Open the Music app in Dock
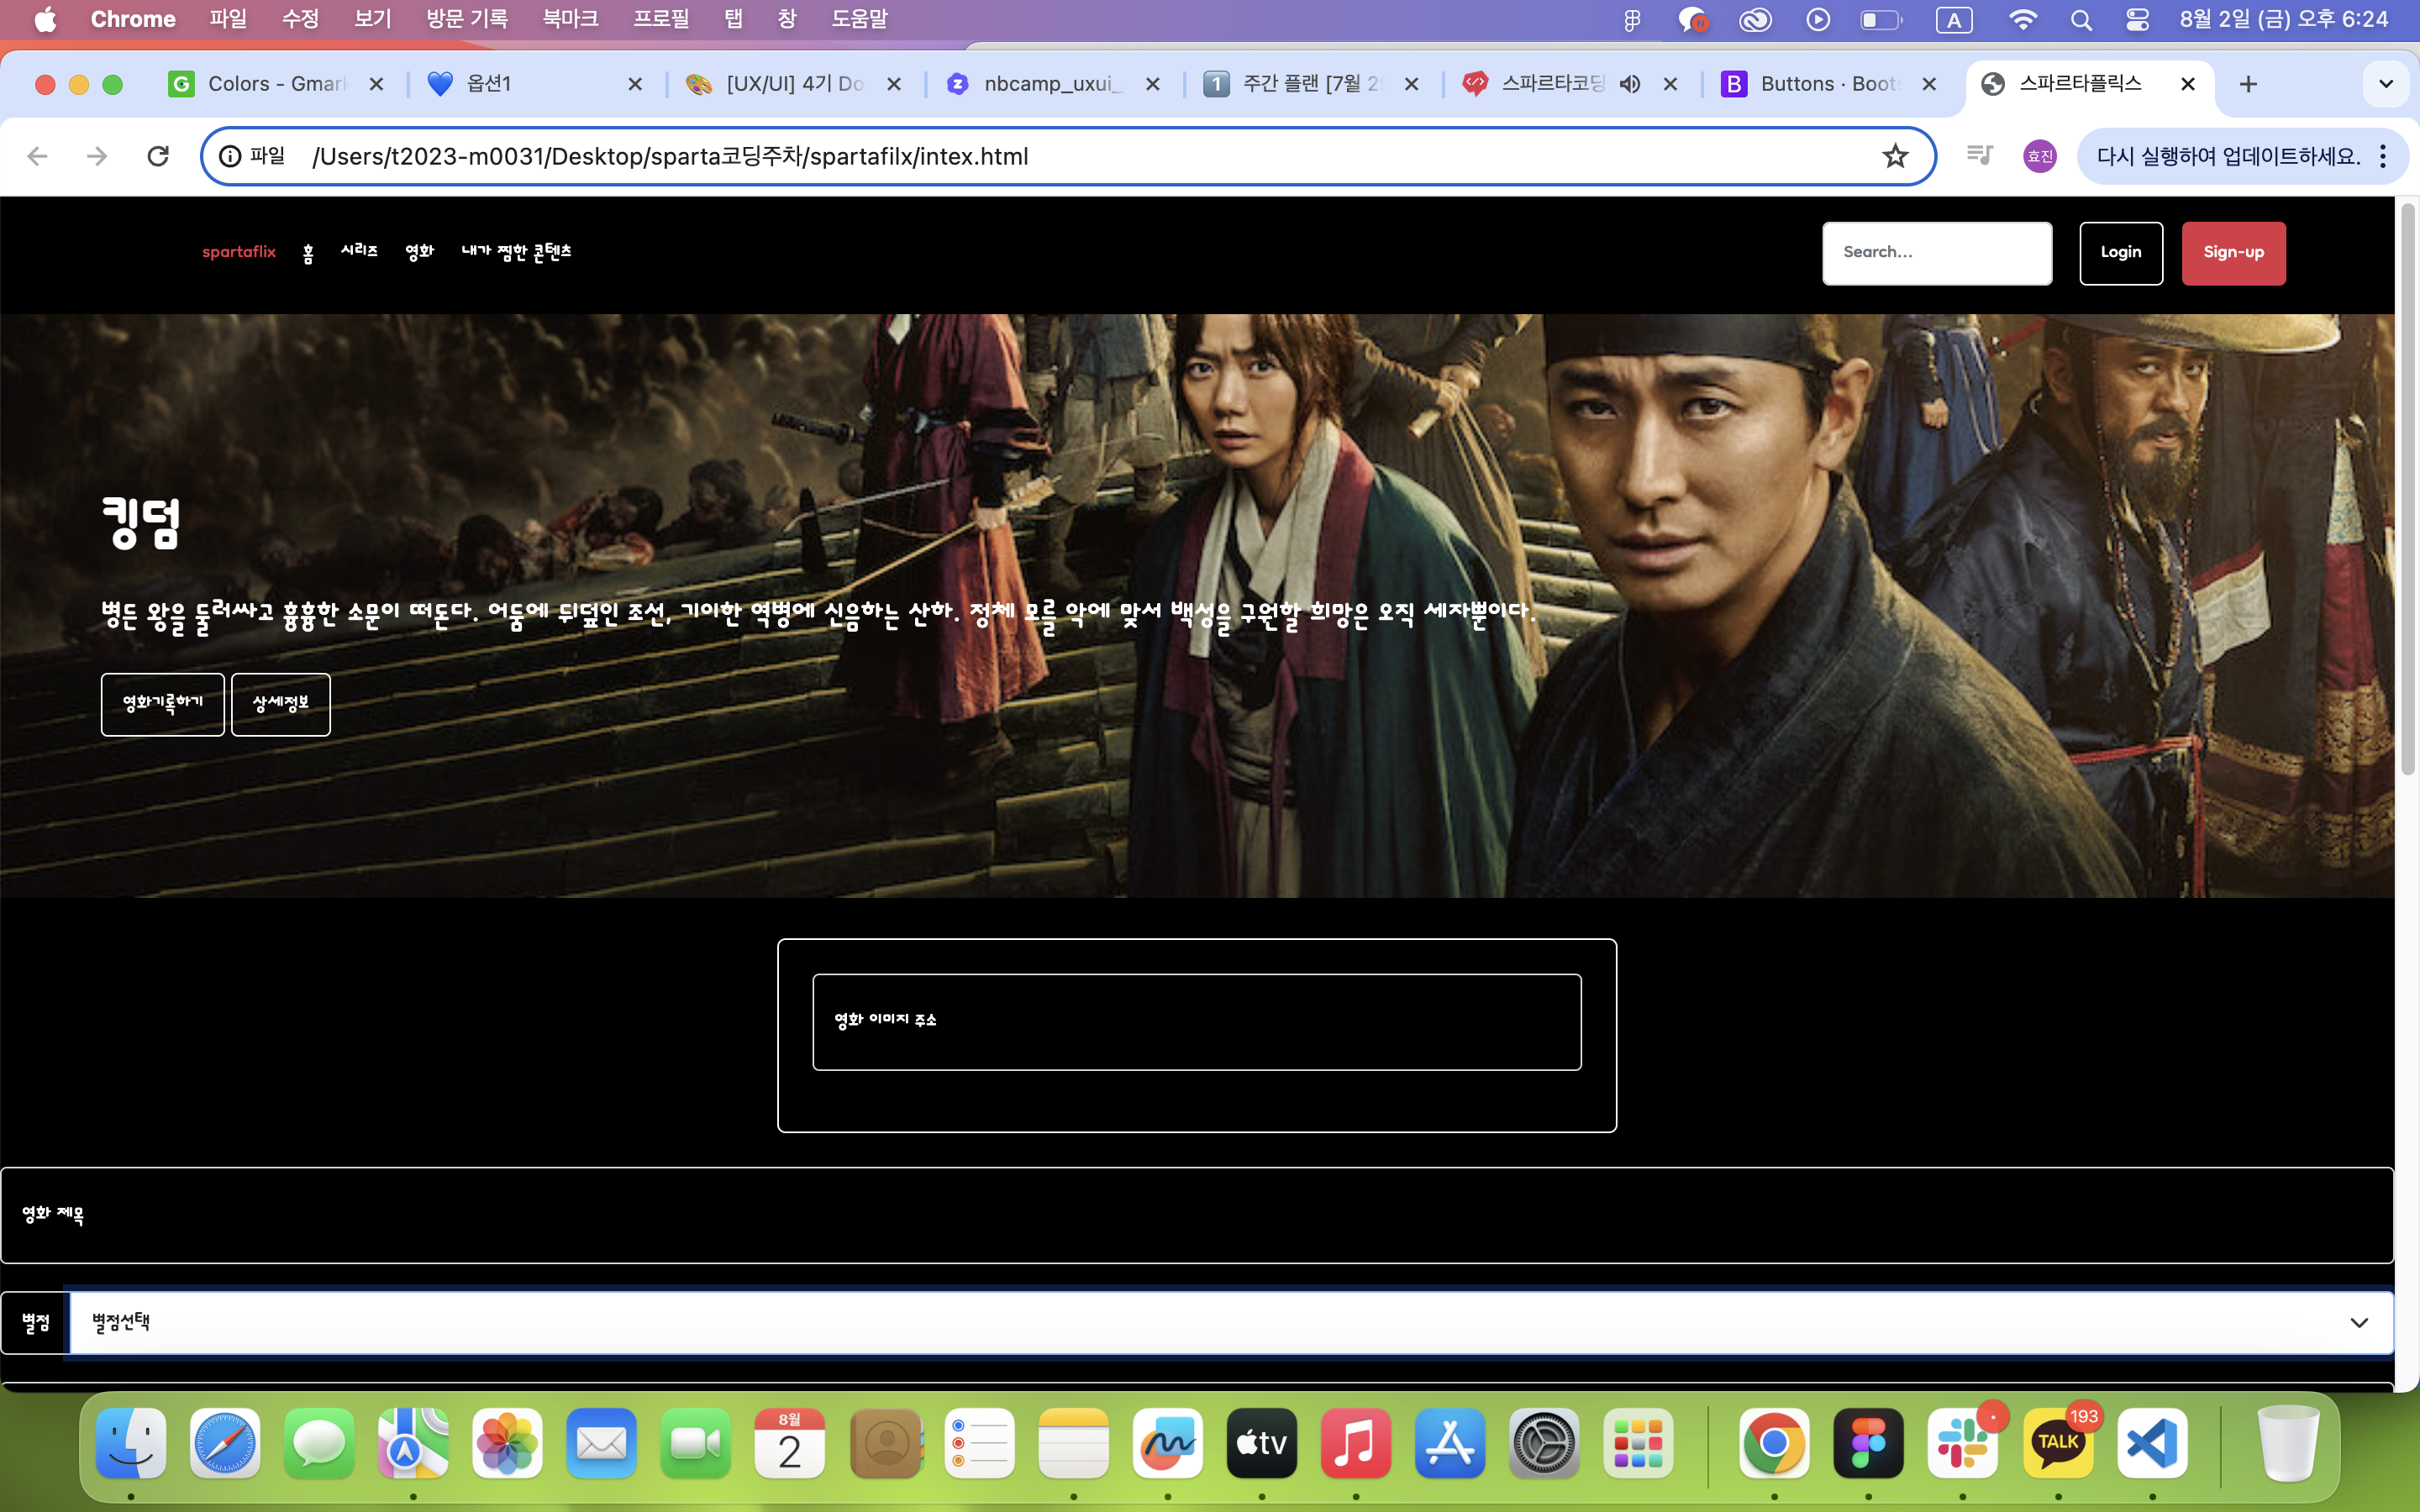The height and width of the screenshot is (1512, 2420). (x=1356, y=1443)
